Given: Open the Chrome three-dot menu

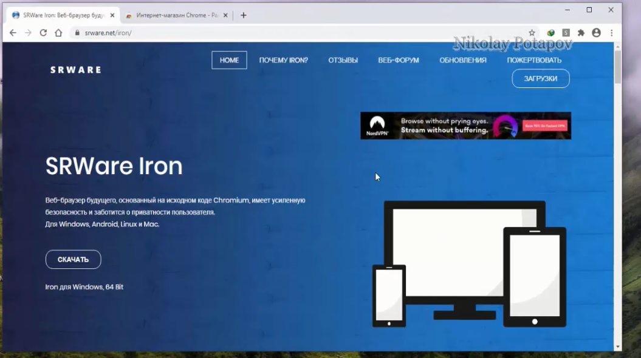Looking at the screenshot, I should (612, 33).
